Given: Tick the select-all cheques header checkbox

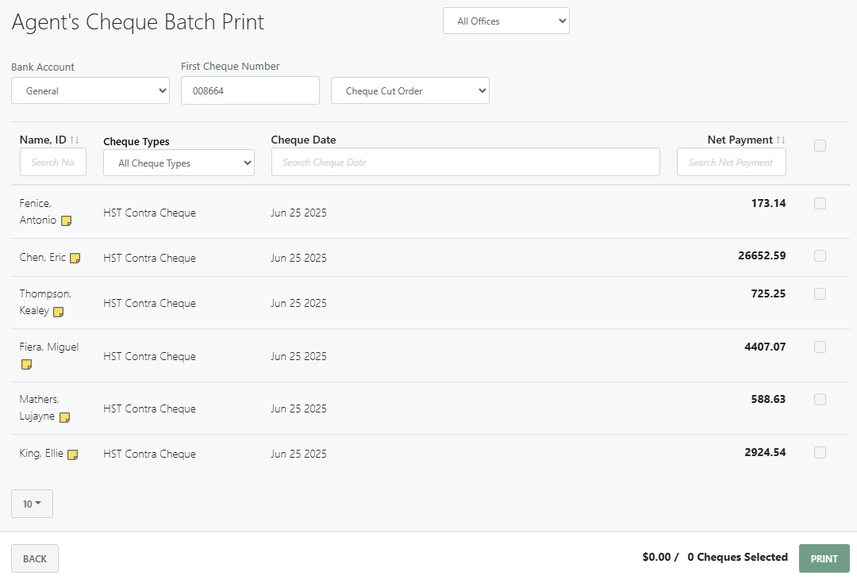Looking at the screenshot, I should (820, 145).
